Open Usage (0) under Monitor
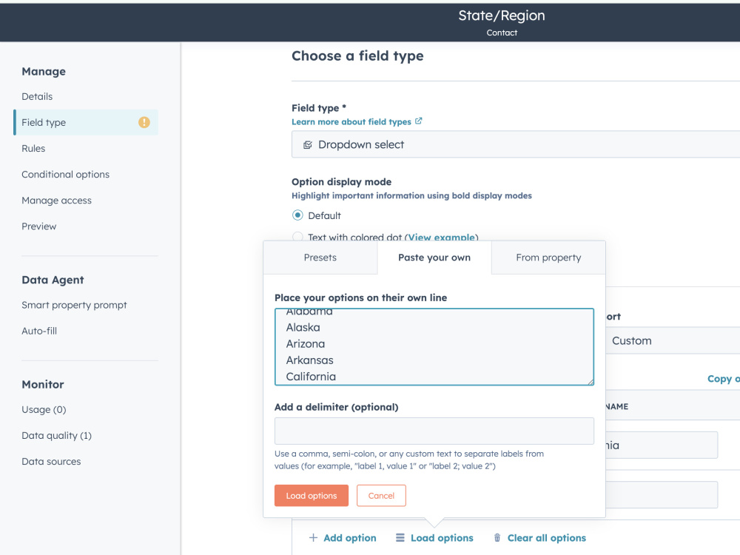This screenshot has width=740, height=555. [x=44, y=410]
